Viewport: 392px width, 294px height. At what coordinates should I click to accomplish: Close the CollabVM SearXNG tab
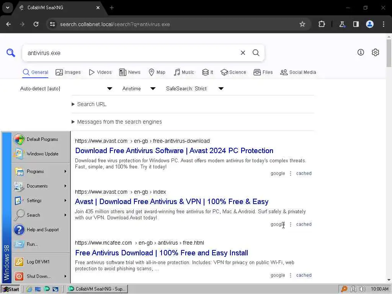(98, 8)
